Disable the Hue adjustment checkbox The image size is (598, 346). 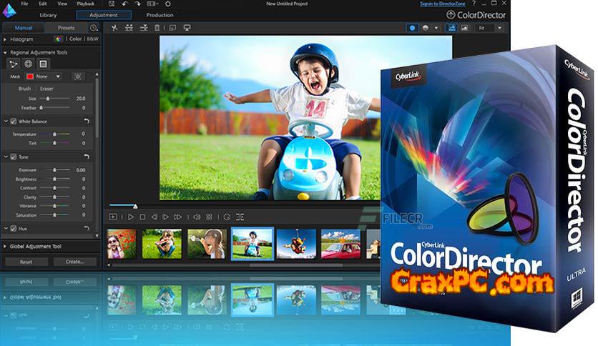14,229
